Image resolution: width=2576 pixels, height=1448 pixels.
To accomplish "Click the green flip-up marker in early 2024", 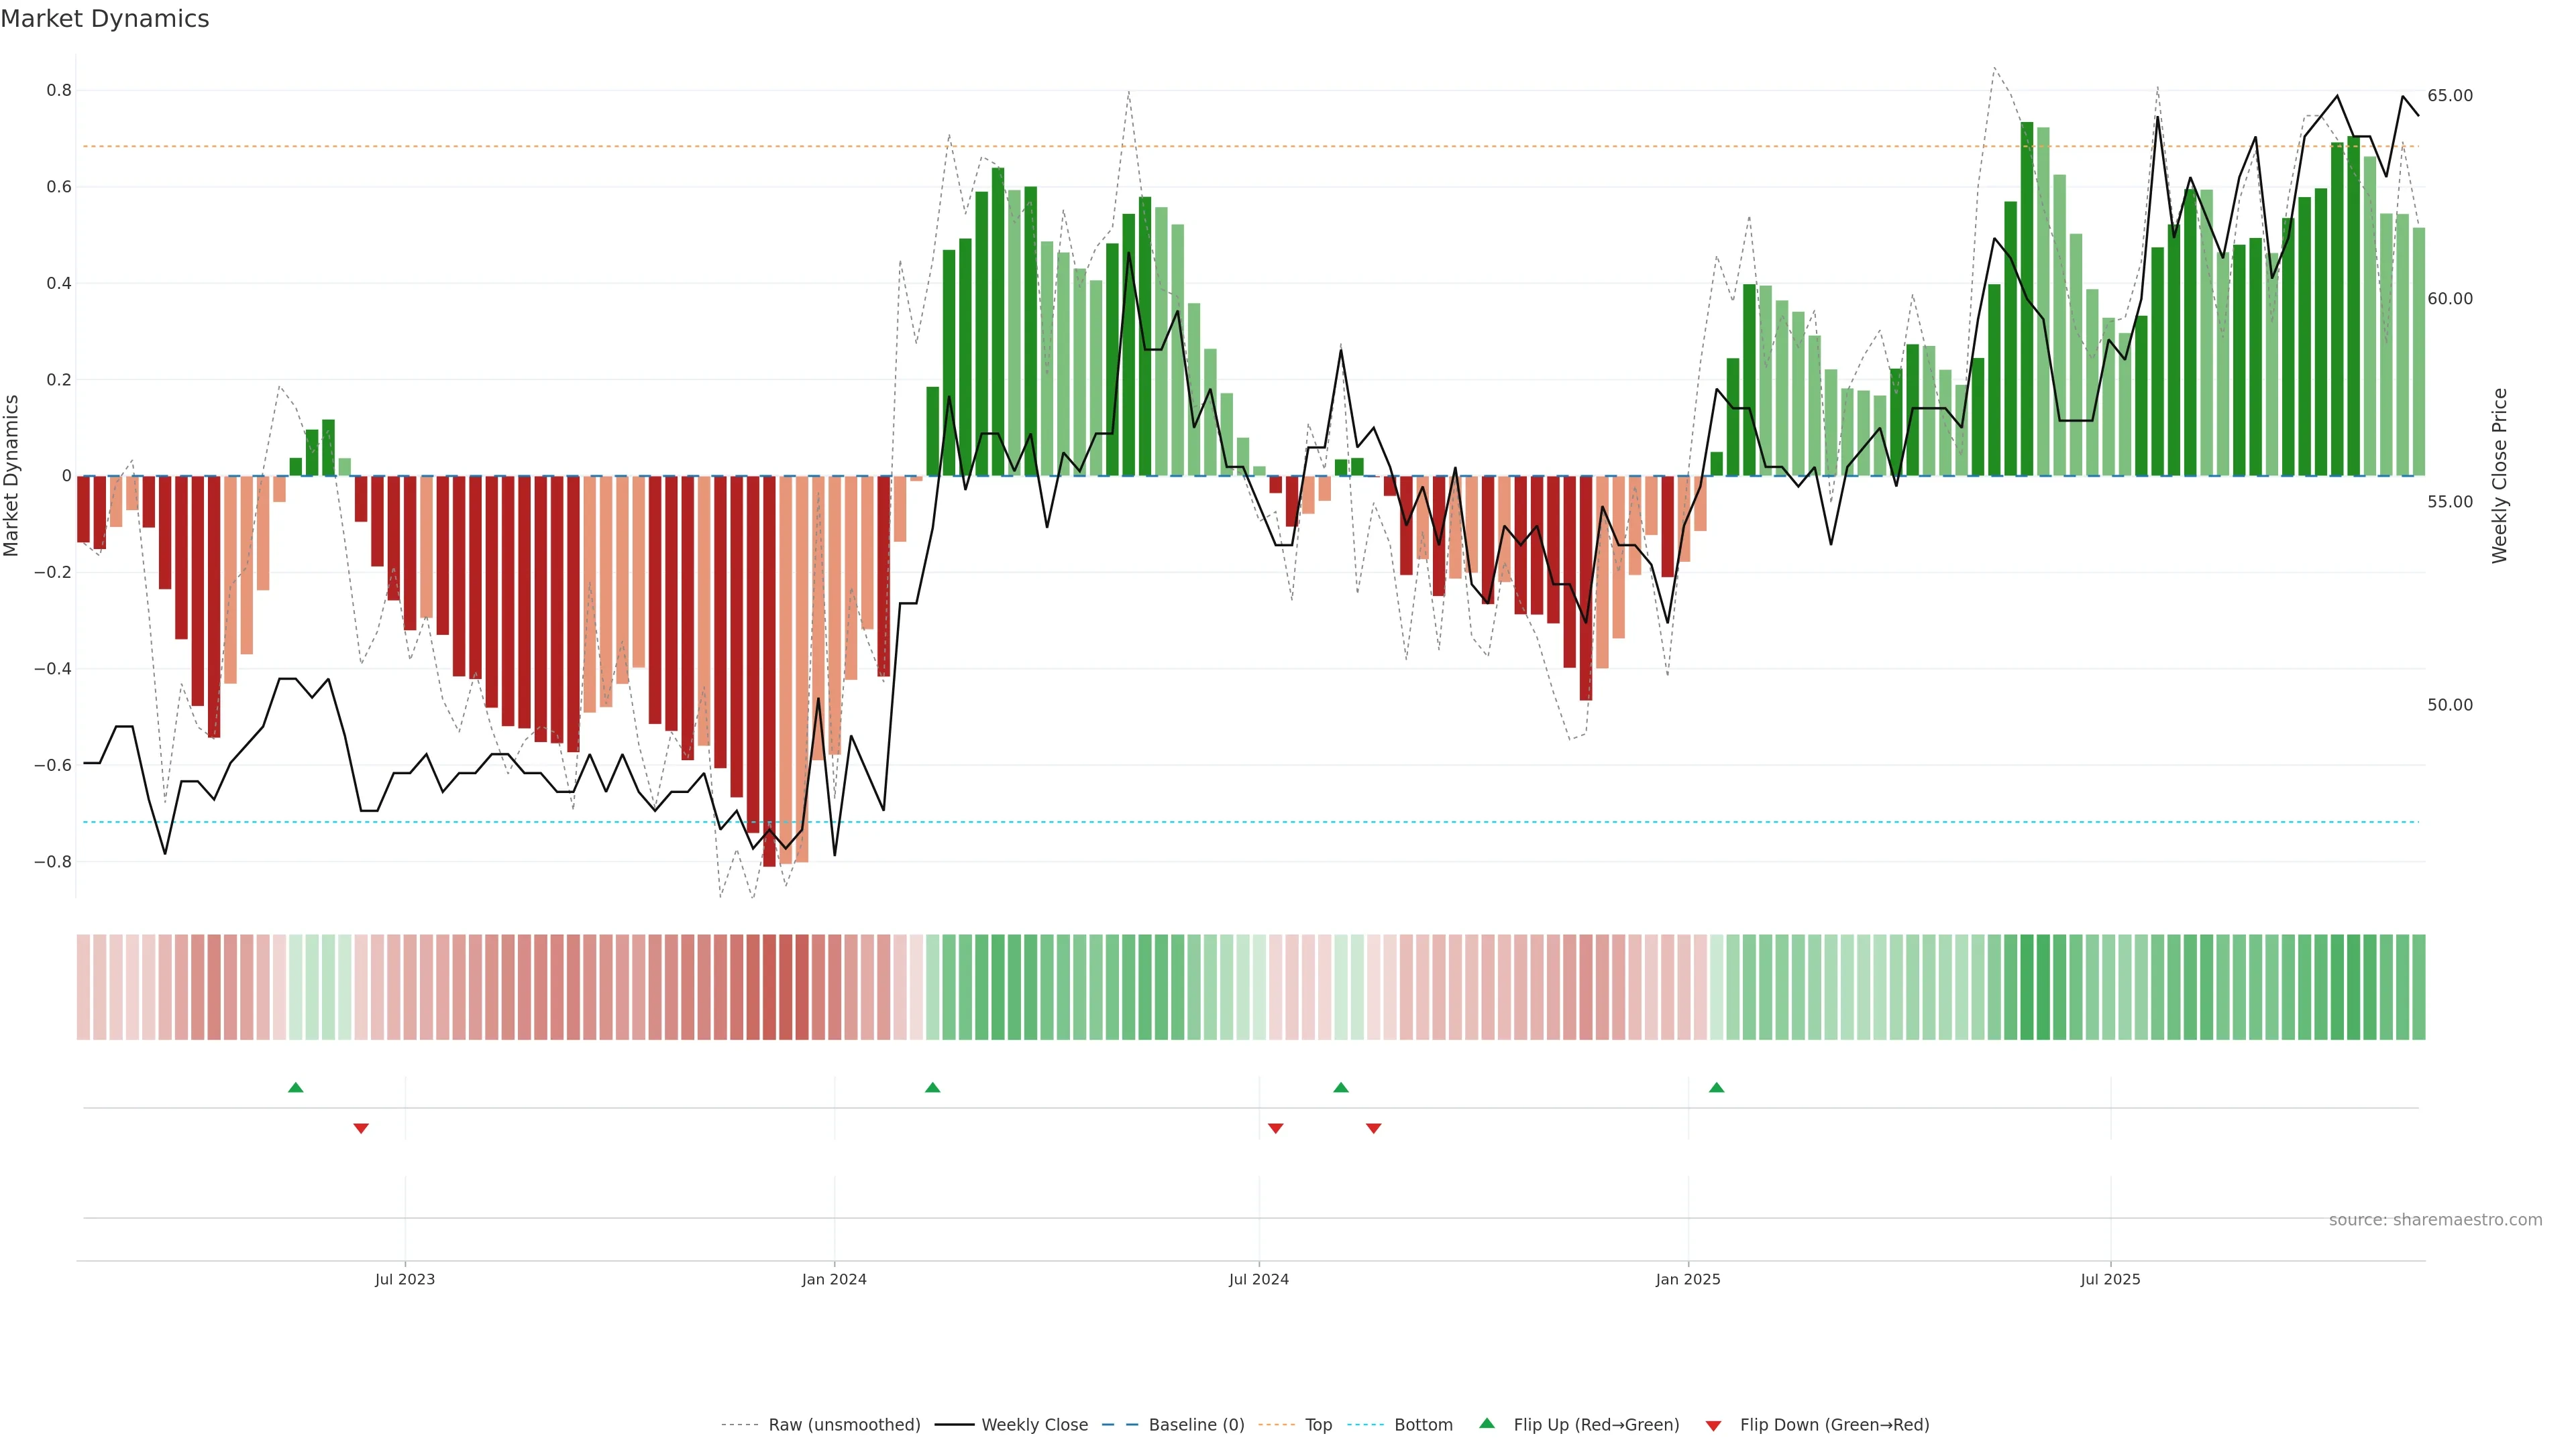I will [932, 1087].
